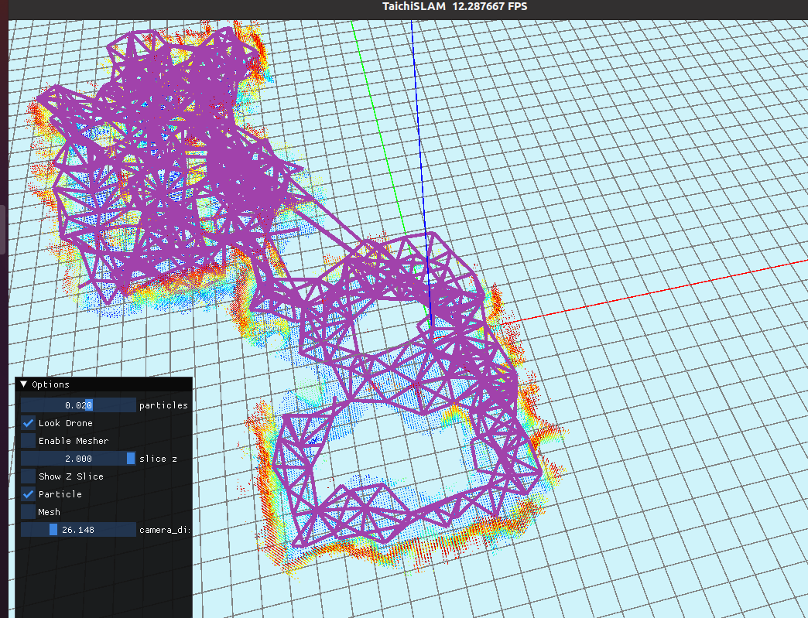Click the Options panel title bar
The height and width of the screenshot is (618, 808).
tap(104, 384)
